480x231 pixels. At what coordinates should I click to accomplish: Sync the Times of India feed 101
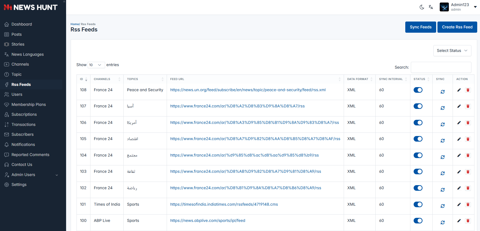(443, 206)
